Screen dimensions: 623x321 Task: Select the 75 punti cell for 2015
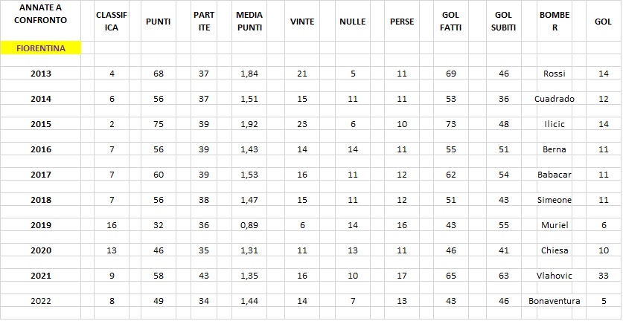click(x=158, y=124)
